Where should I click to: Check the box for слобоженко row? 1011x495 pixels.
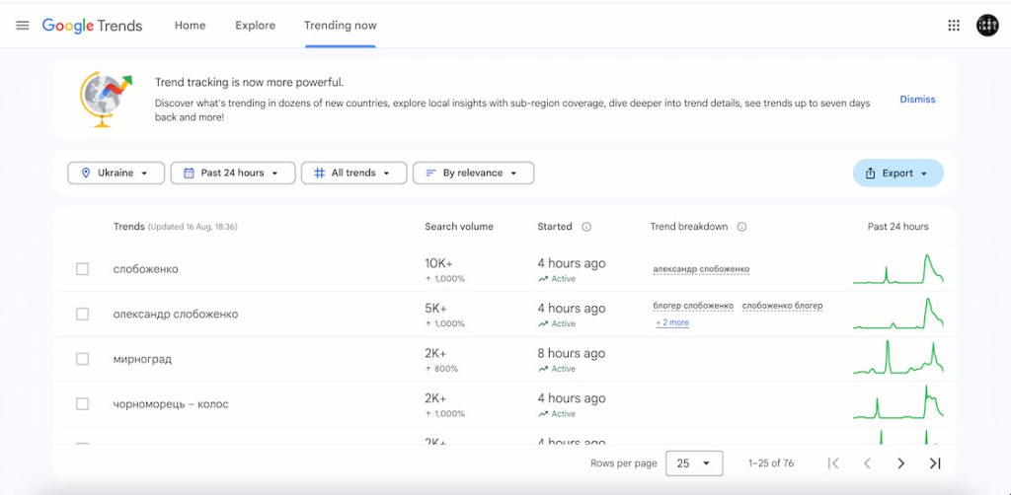(x=83, y=269)
